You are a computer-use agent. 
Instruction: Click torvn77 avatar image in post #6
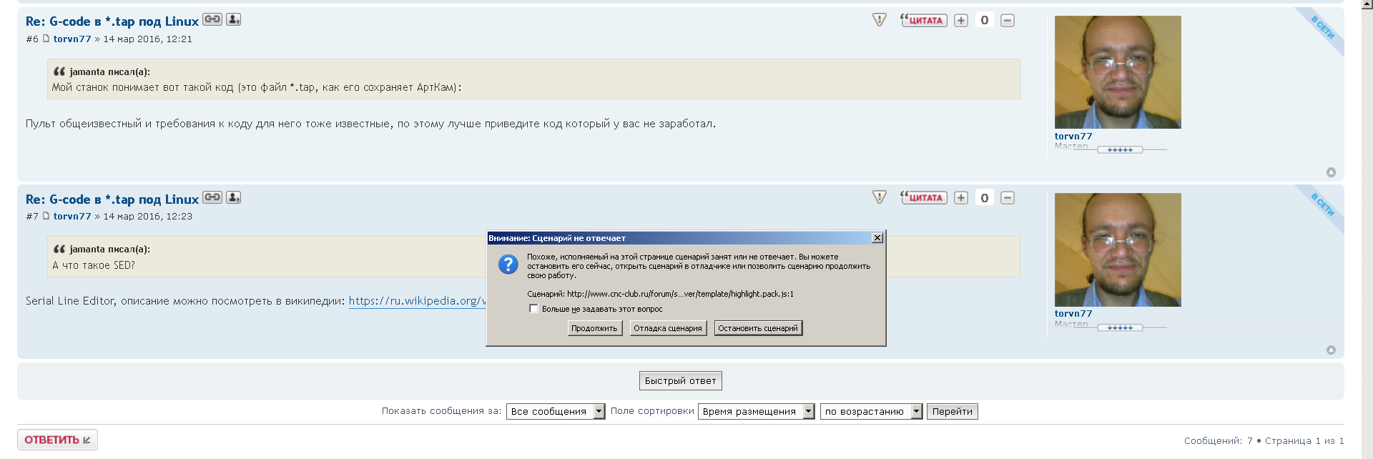point(1118,72)
